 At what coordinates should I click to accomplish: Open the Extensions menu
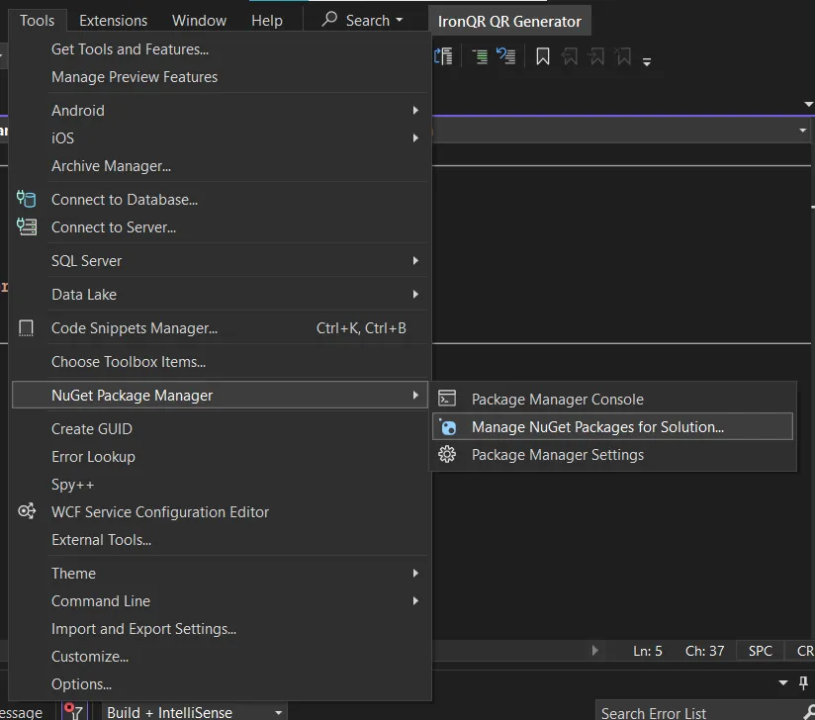click(113, 20)
